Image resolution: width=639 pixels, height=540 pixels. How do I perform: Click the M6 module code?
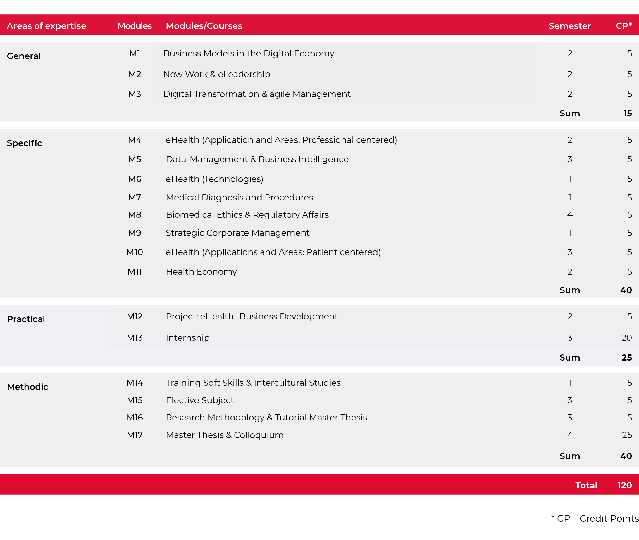[135, 179]
